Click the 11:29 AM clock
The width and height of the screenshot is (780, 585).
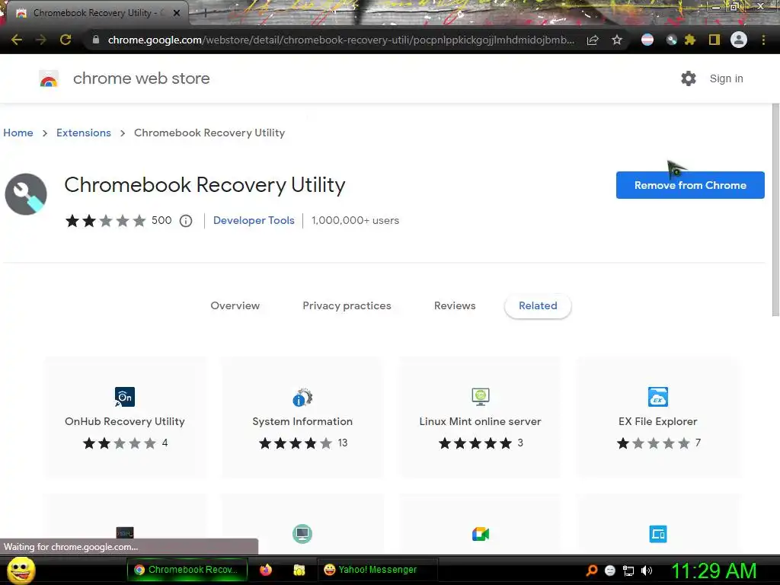[x=714, y=571]
